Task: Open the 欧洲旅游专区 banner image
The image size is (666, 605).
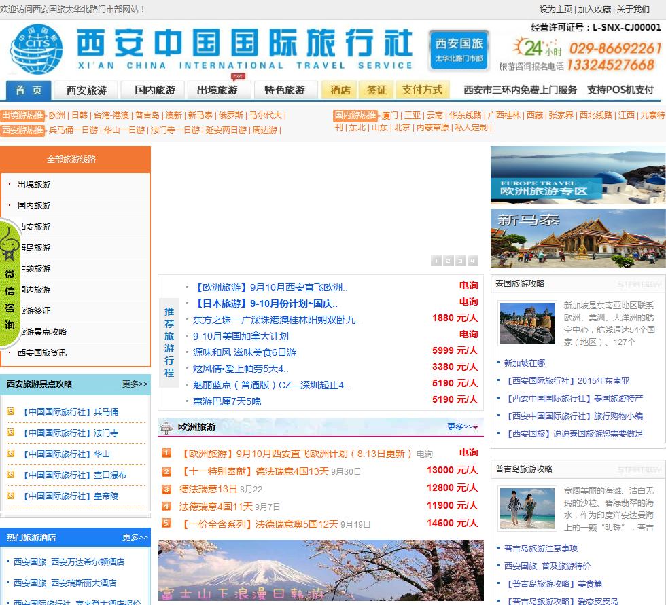Action: click(578, 175)
